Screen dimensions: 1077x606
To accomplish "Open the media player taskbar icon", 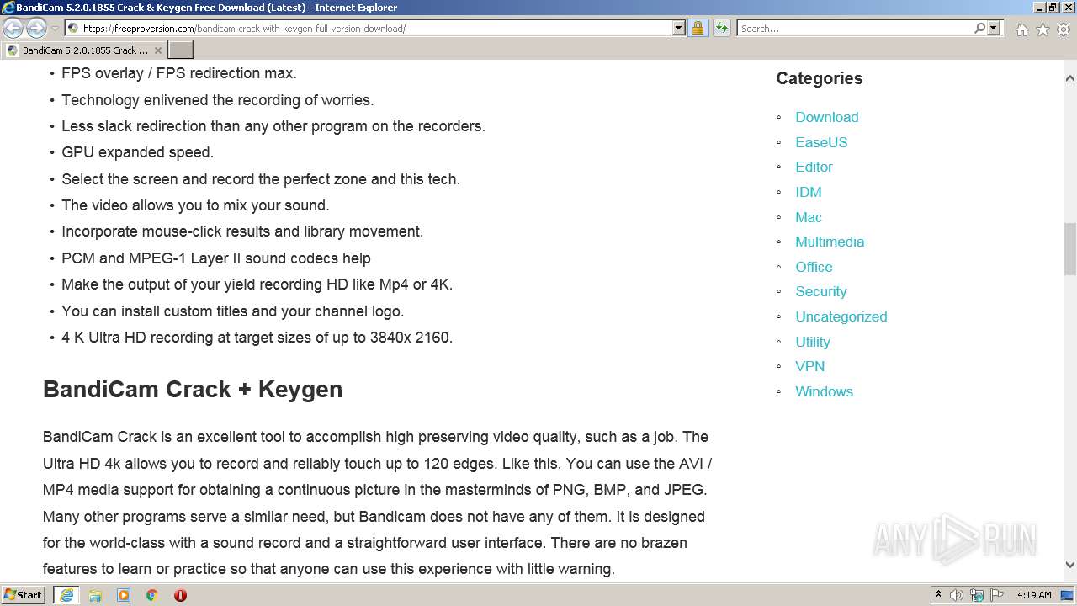I will [x=124, y=595].
